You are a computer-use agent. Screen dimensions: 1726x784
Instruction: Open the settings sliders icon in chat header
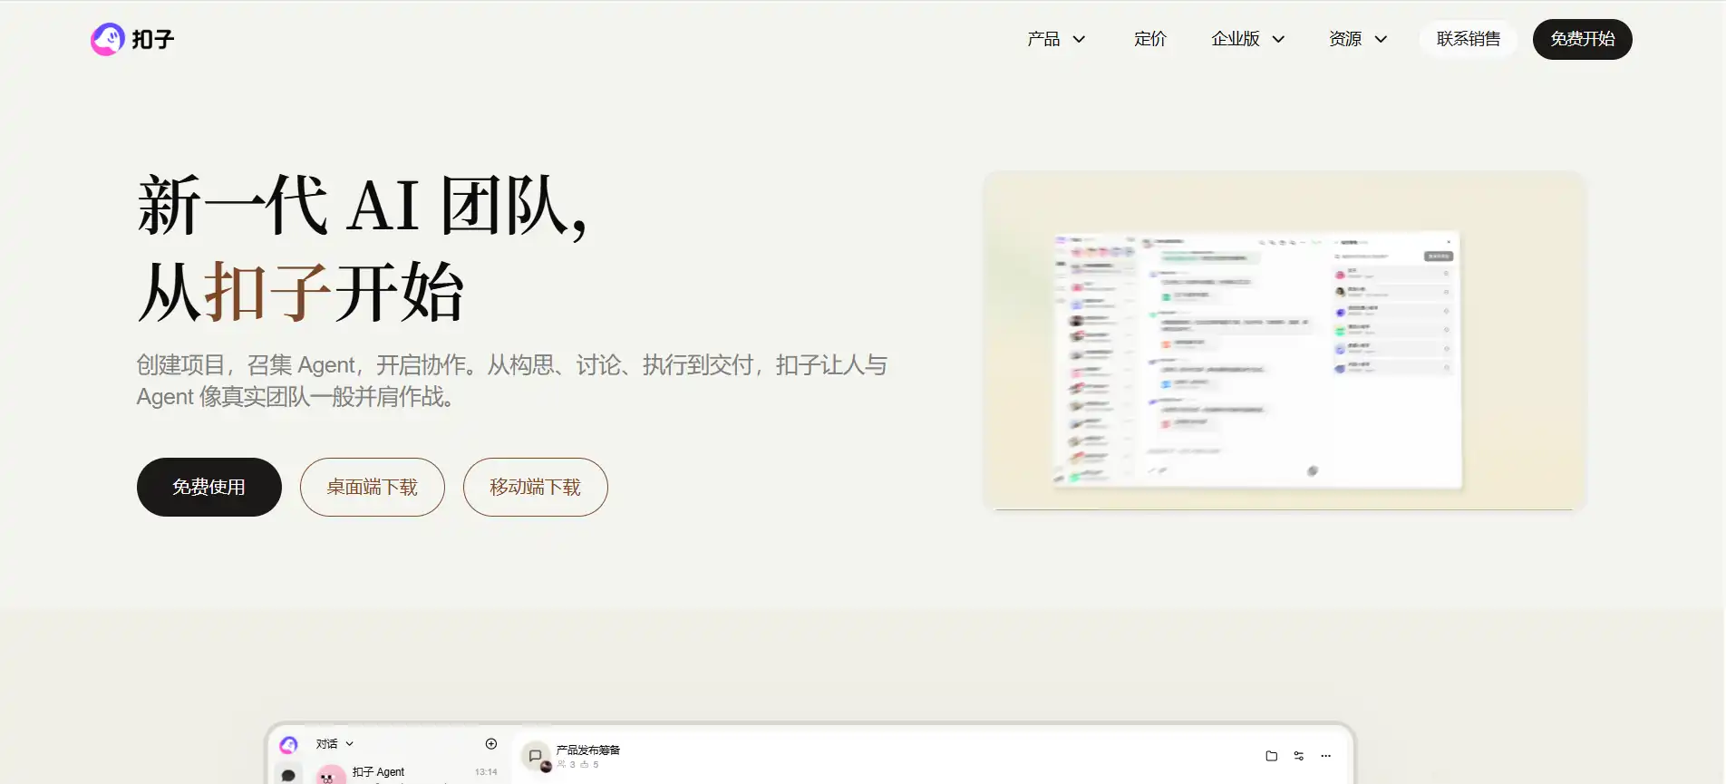(1299, 756)
